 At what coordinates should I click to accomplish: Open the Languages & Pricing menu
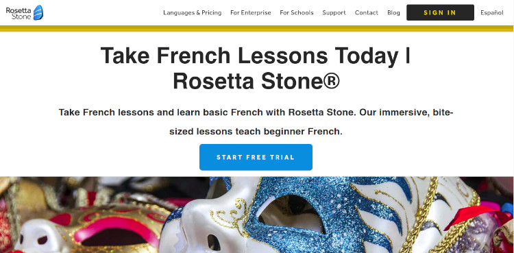coord(193,13)
